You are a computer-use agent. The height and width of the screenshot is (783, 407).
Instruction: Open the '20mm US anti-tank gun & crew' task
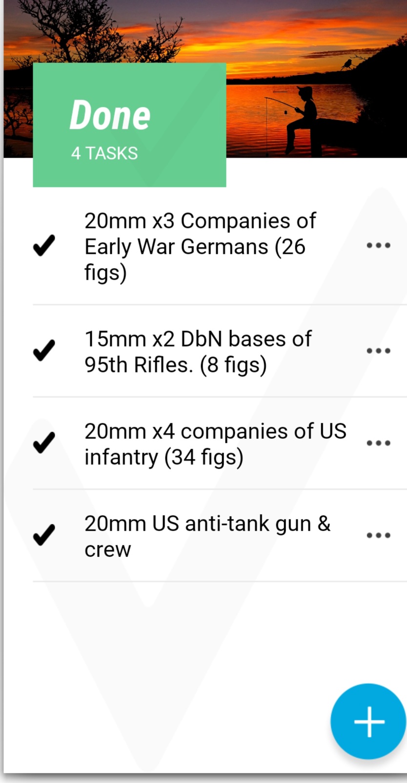click(207, 536)
